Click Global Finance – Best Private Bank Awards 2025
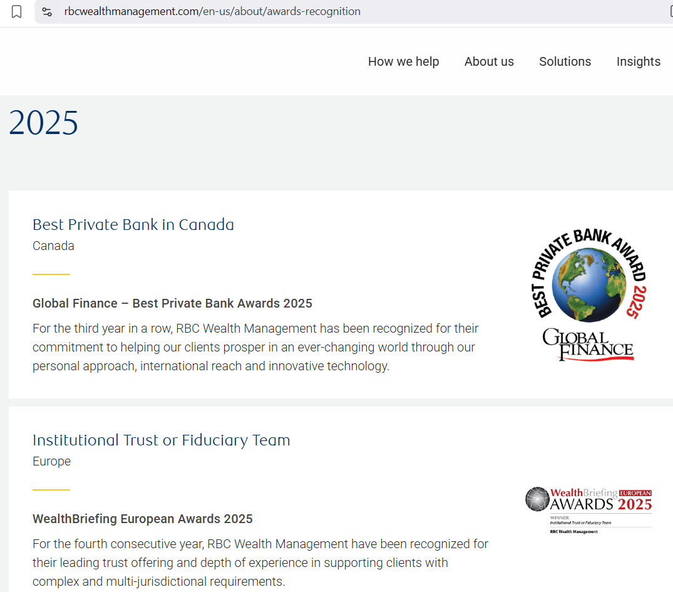This screenshot has height=592, width=673. (172, 303)
